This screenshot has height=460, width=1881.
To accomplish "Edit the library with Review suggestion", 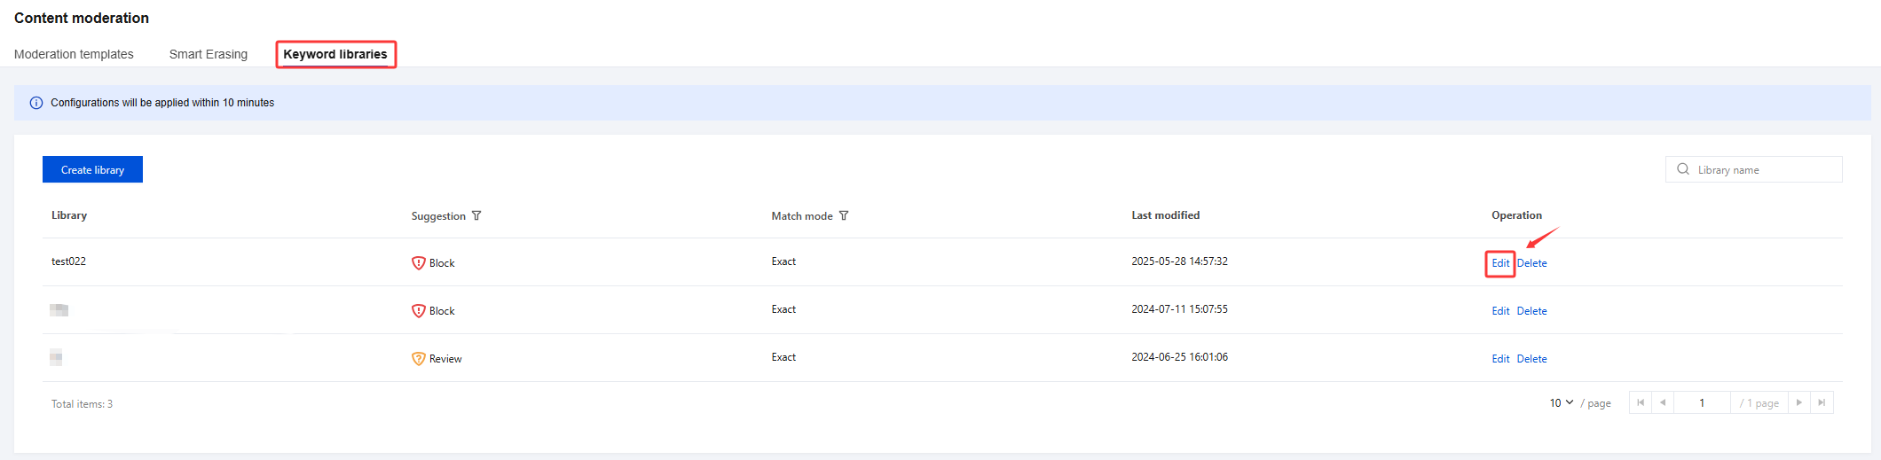I will [x=1500, y=359].
